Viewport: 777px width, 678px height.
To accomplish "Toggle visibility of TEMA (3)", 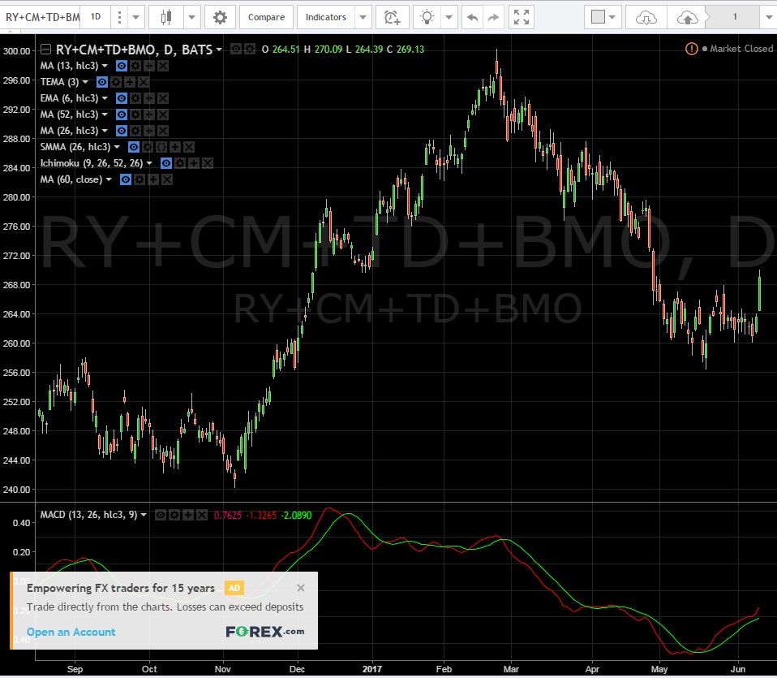I will 102,82.
